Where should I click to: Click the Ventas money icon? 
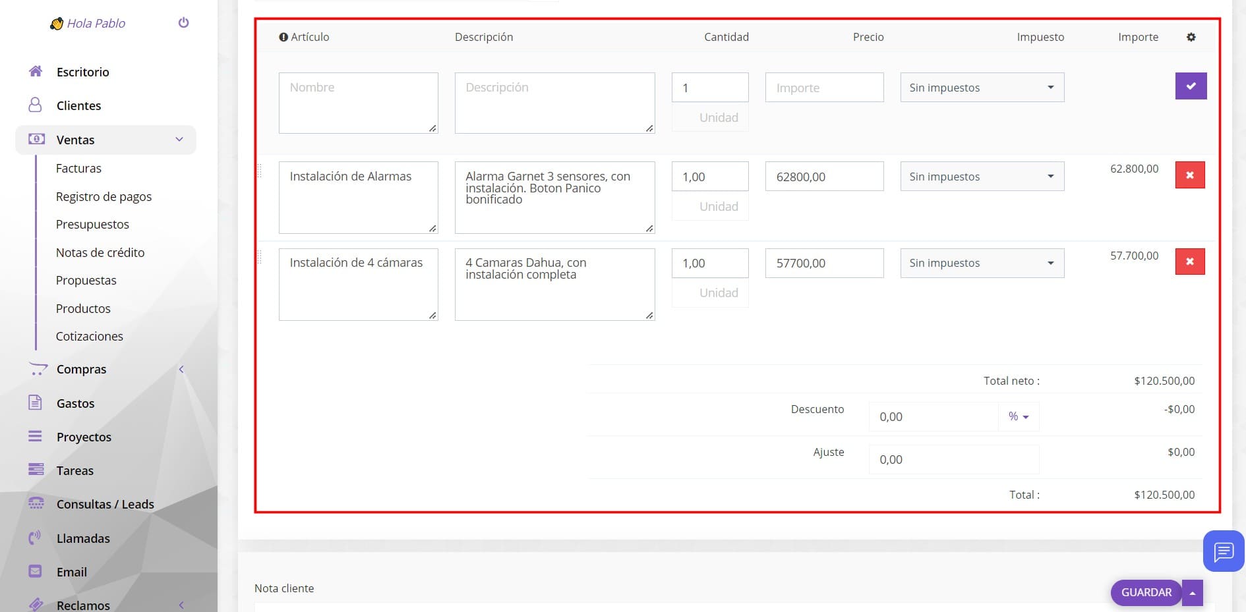tap(36, 139)
